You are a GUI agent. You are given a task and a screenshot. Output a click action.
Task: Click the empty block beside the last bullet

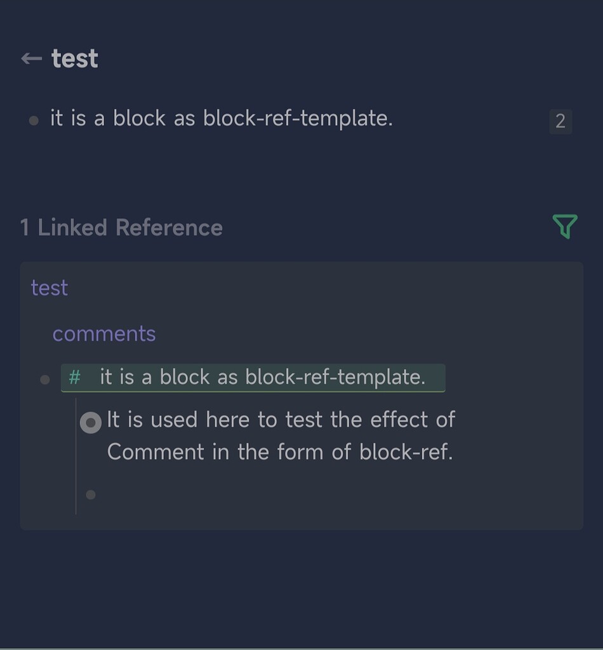(x=290, y=494)
